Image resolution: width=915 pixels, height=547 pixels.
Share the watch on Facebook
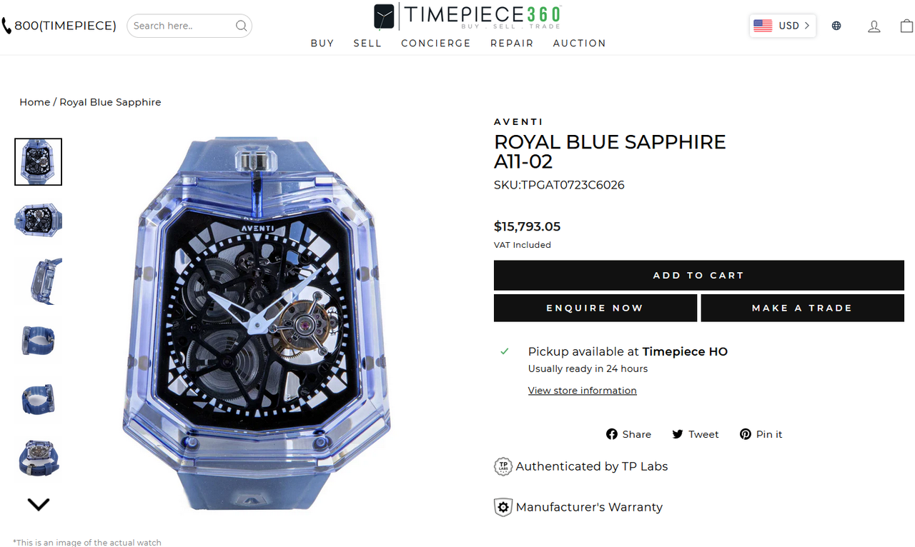tap(628, 434)
